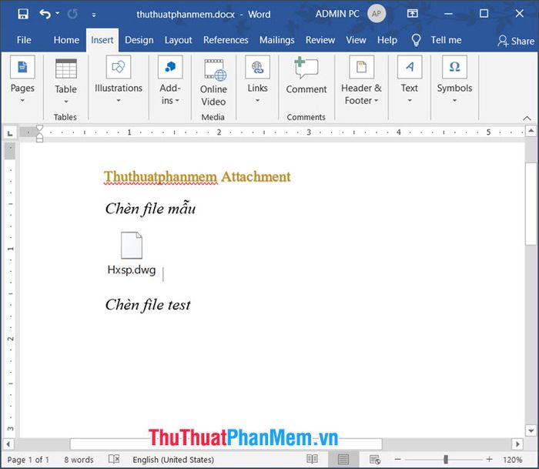Open the Help tab
Image resolution: width=539 pixels, height=469 pixels.
pyautogui.click(x=387, y=40)
